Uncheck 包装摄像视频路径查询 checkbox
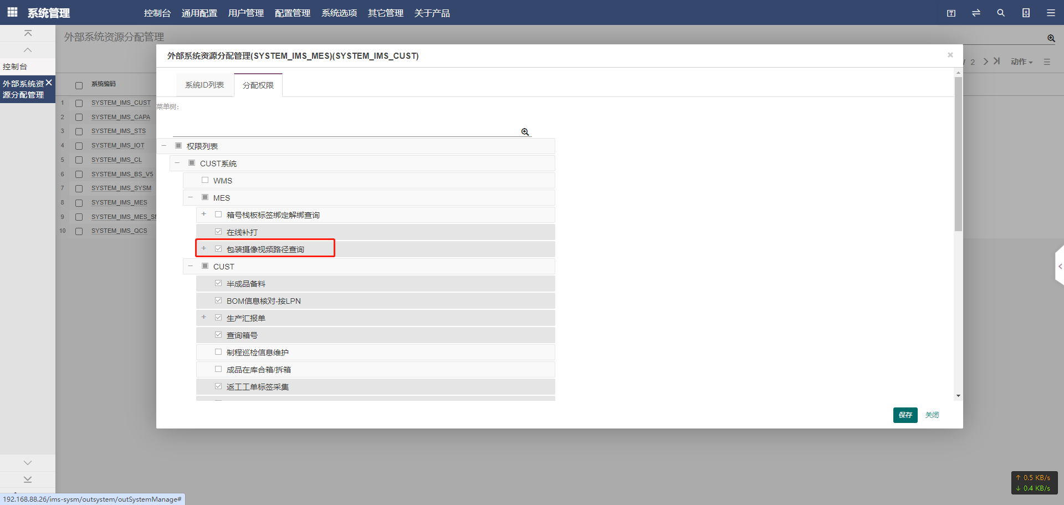This screenshot has height=505, width=1064. coord(218,249)
